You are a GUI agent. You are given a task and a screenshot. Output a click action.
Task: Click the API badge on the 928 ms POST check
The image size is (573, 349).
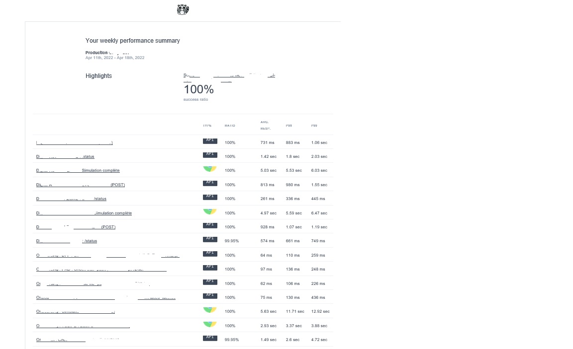(x=209, y=225)
